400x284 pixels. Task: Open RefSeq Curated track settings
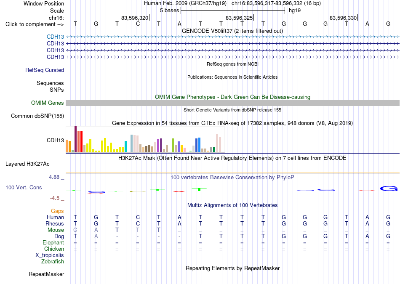(45, 70)
